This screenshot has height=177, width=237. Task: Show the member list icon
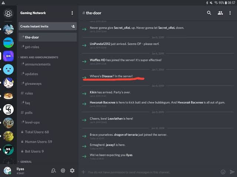point(220,13)
